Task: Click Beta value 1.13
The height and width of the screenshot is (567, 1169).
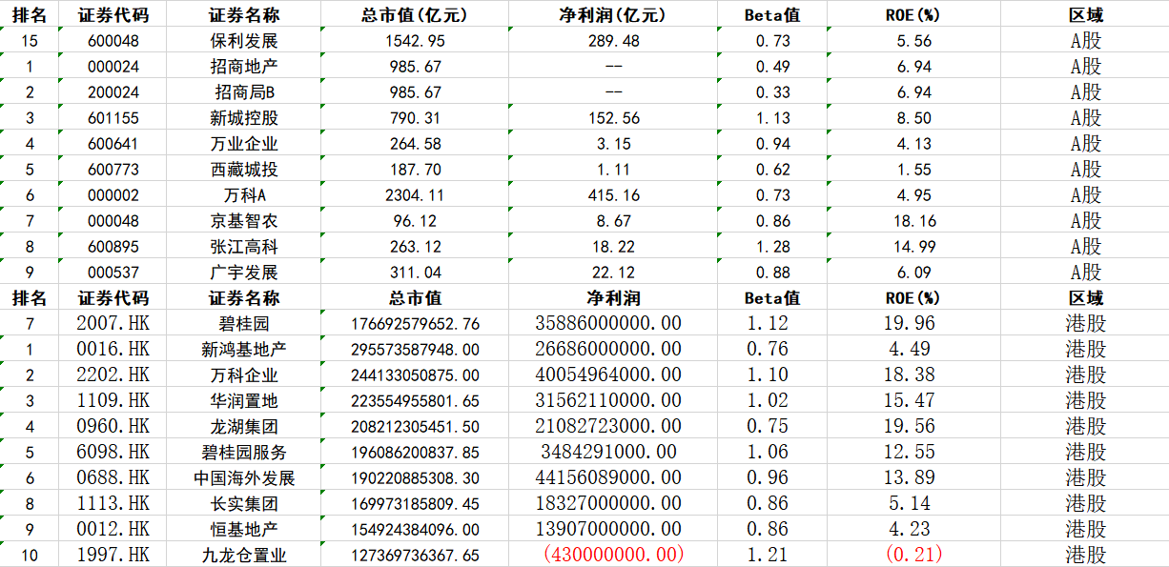Action: pyautogui.click(x=773, y=118)
